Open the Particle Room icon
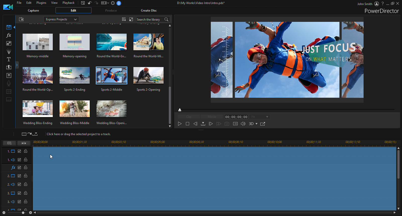This screenshot has width=402, height=216. [9, 51]
